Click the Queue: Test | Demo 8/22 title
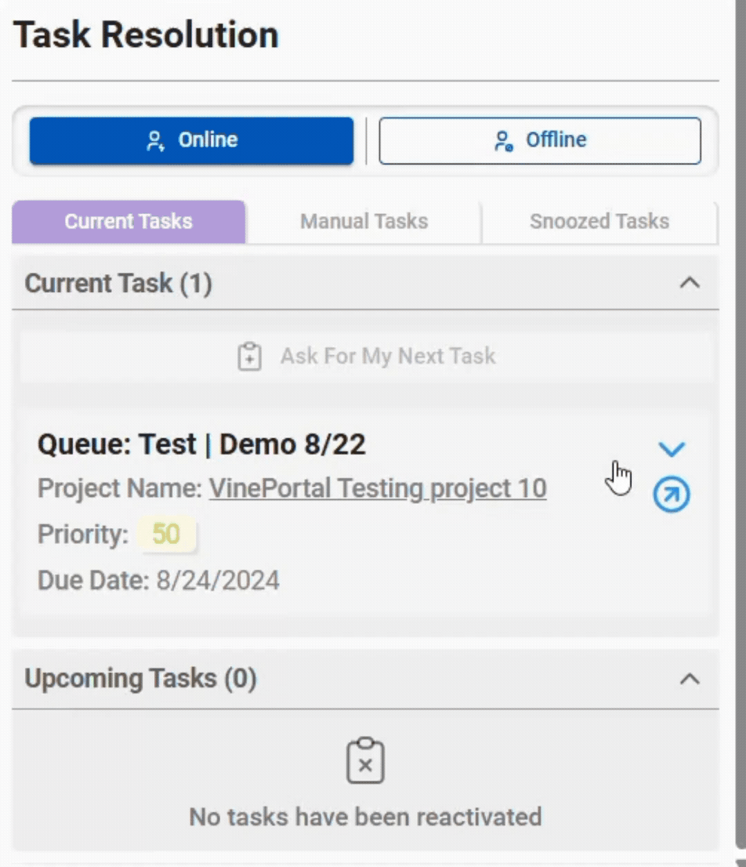The height and width of the screenshot is (867, 746). click(x=201, y=445)
